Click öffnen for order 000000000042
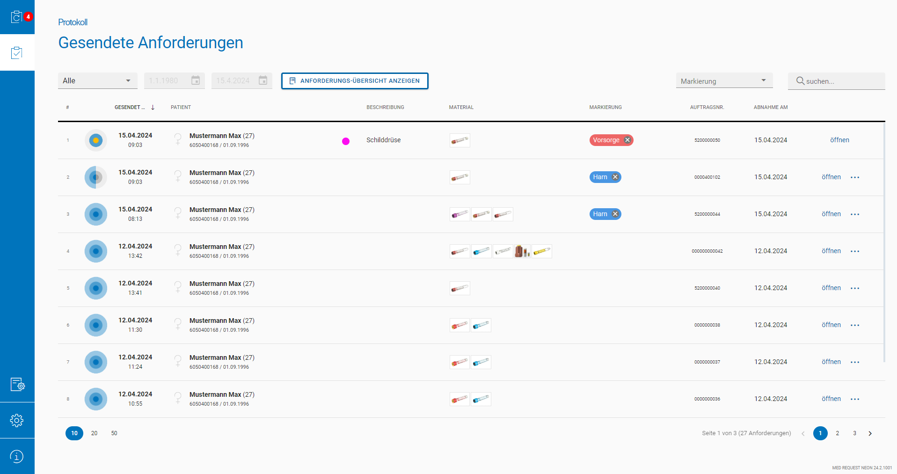 coord(831,251)
